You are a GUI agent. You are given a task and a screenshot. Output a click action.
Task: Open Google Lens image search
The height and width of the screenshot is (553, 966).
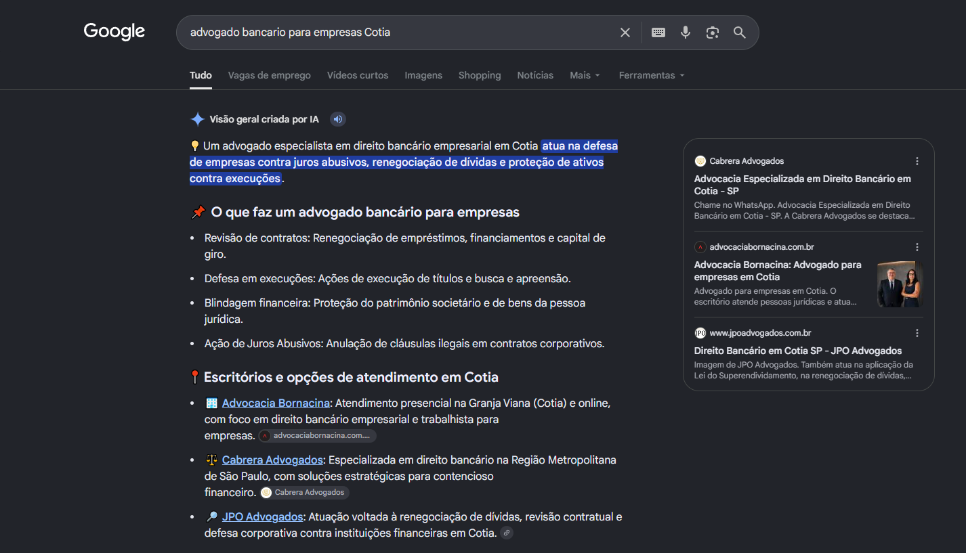[712, 32]
